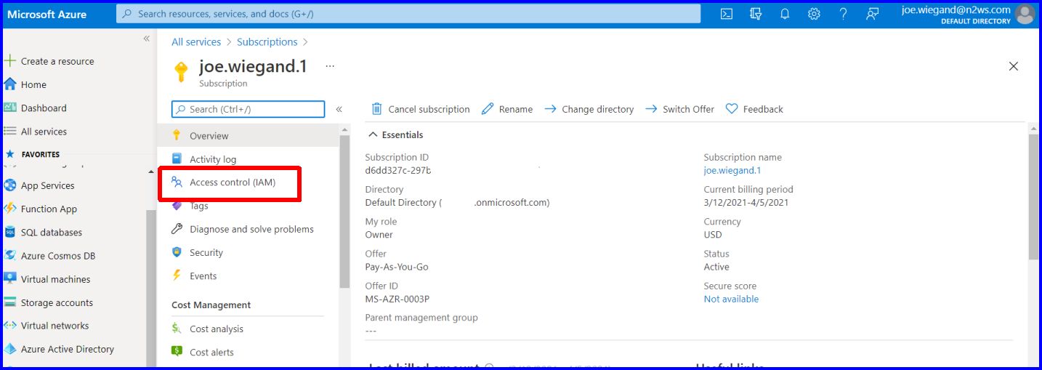The width and height of the screenshot is (1042, 370).
Task: Click the Activity log icon
Action: 177,158
